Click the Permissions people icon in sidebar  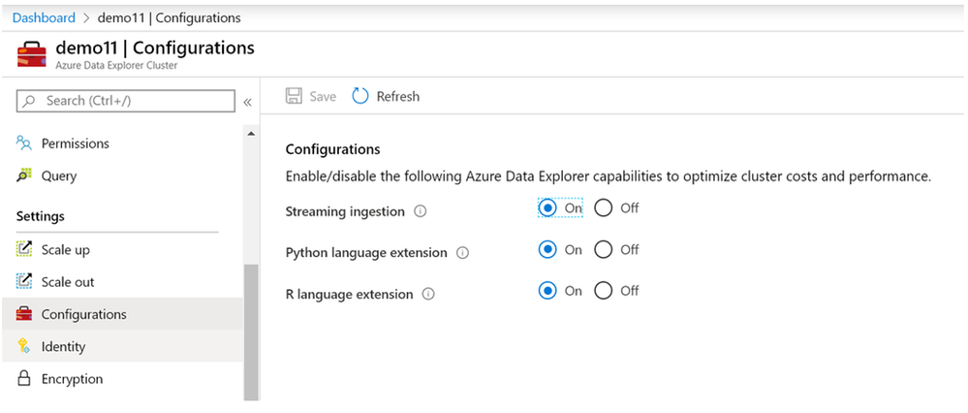click(x=23, y=143)
